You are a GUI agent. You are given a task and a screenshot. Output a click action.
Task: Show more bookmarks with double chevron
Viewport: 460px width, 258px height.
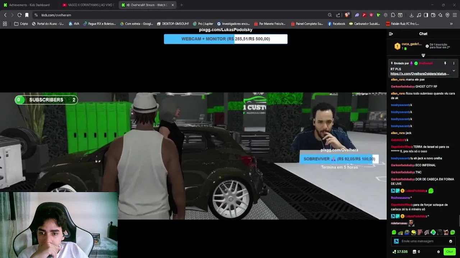pyautogui.click(x=451, y=24)
